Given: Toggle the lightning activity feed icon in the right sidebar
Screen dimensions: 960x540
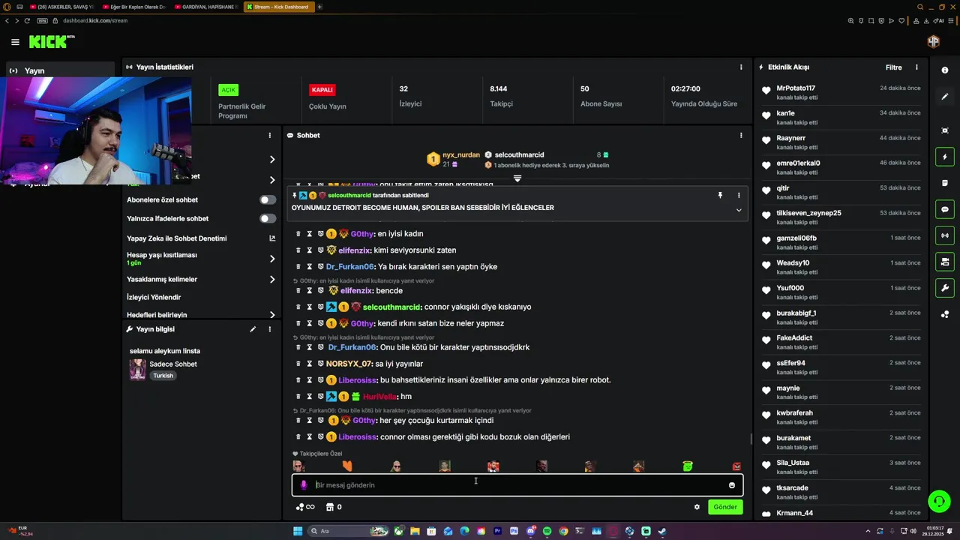Looking at the screenshot, I should pos(945,157).
